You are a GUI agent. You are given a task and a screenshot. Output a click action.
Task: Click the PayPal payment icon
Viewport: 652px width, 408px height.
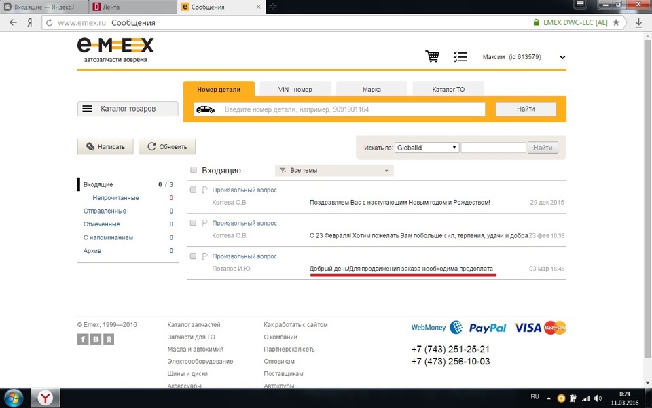point(486,327)
